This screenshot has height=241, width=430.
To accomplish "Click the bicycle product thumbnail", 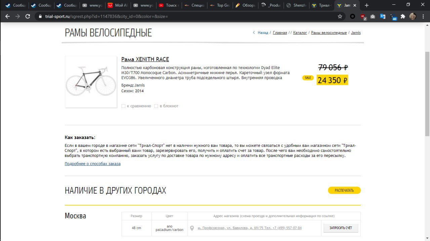I will (x=91, y=82).
